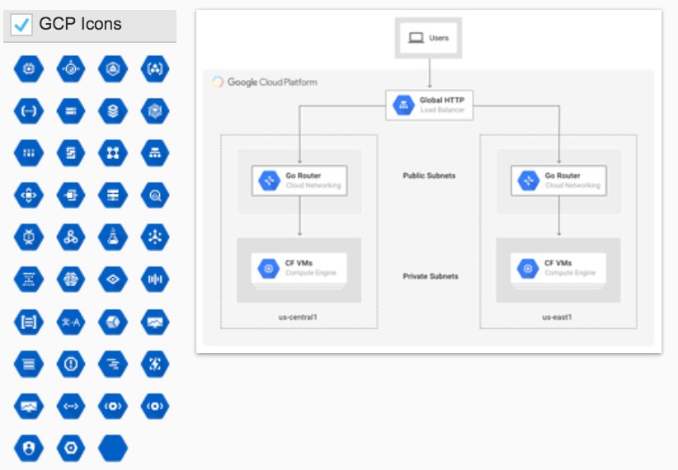Image resolution: width=678 pixels, height=470 pixels.
Task: Click the Private Subnets label
Action: coord(431,276)
